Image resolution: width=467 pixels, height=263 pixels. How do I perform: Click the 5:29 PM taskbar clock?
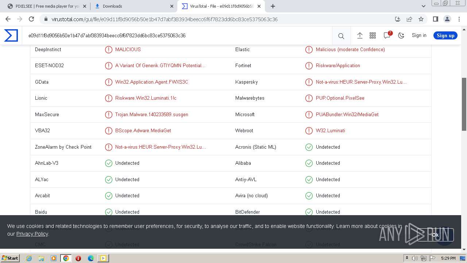tap(448, 258)
